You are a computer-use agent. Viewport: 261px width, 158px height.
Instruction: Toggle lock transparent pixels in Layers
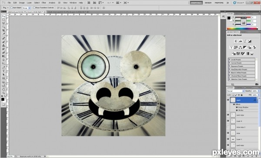[x=233, y=95]
